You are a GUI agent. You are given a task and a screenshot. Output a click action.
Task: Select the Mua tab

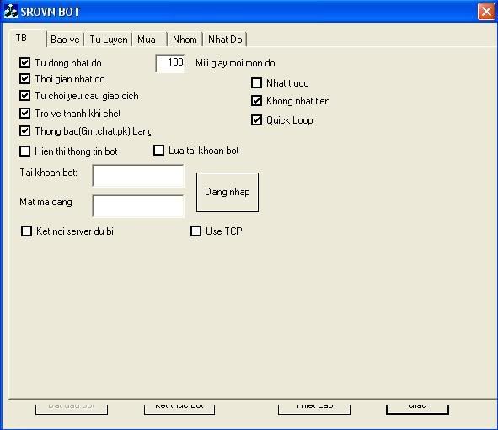coord(149,40)
